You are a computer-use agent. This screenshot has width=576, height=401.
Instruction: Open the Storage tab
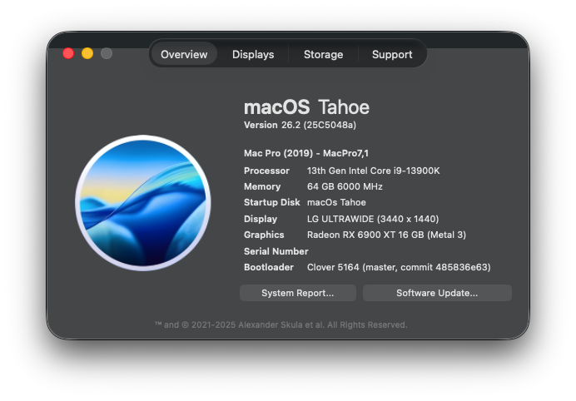[323, 54]
